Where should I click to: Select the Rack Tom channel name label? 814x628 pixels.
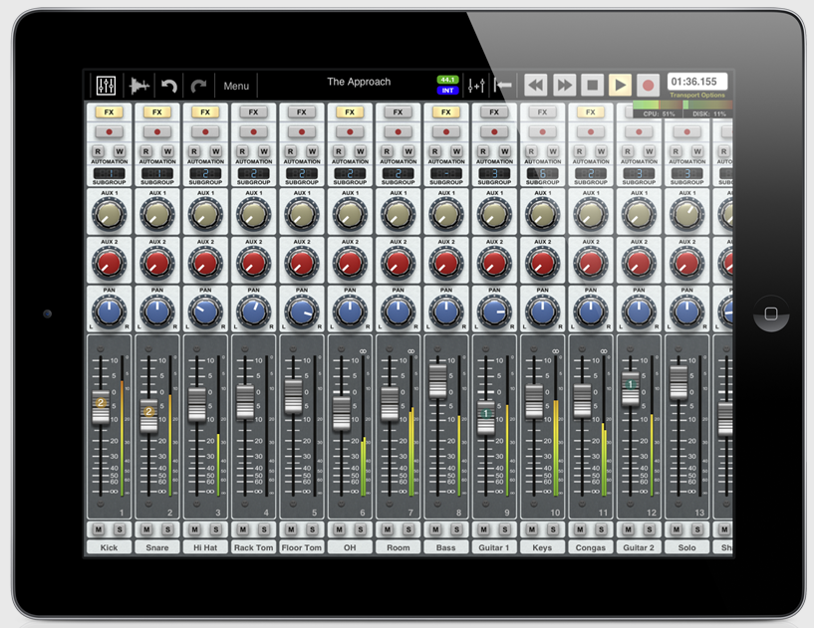click(x=253, y=547)
